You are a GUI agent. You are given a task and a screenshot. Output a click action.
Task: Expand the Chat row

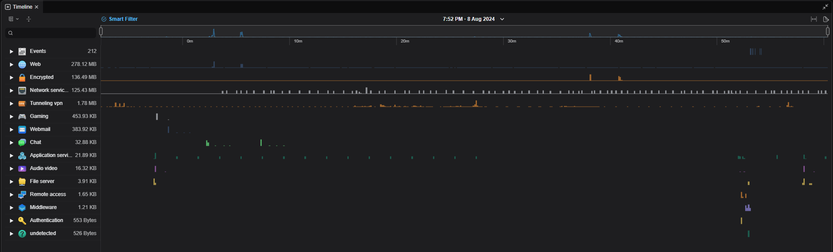click(11, 142)
